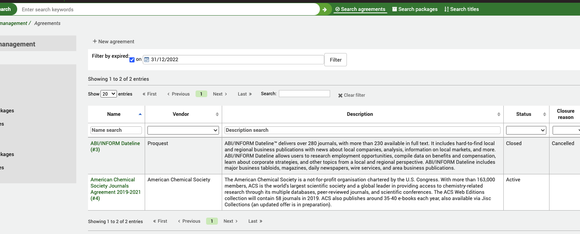
Task: Click the Clear filter X icon
Action: tap(340, 95)
